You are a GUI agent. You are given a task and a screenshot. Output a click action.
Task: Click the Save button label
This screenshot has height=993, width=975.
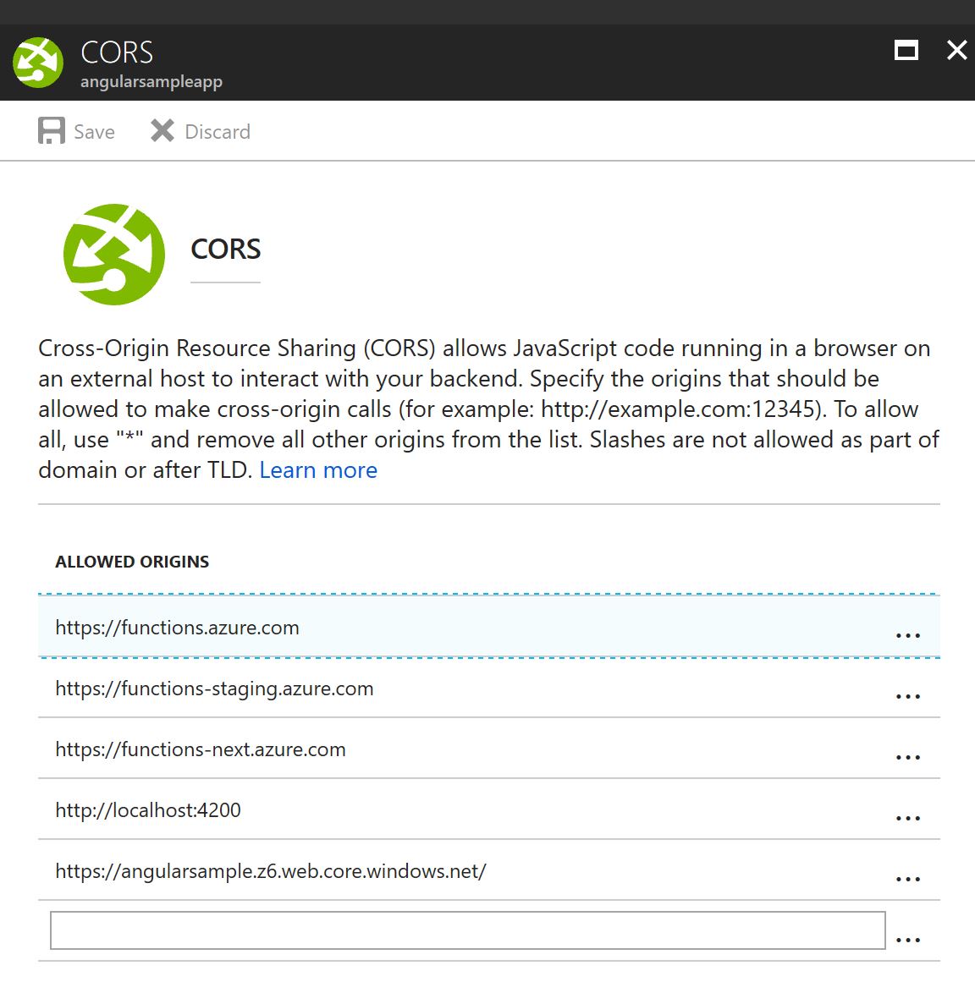[94, 132]
